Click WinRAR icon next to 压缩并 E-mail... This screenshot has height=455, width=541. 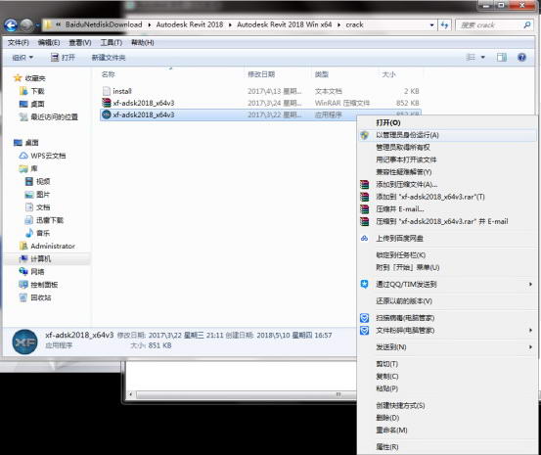[x=364, y=208]
